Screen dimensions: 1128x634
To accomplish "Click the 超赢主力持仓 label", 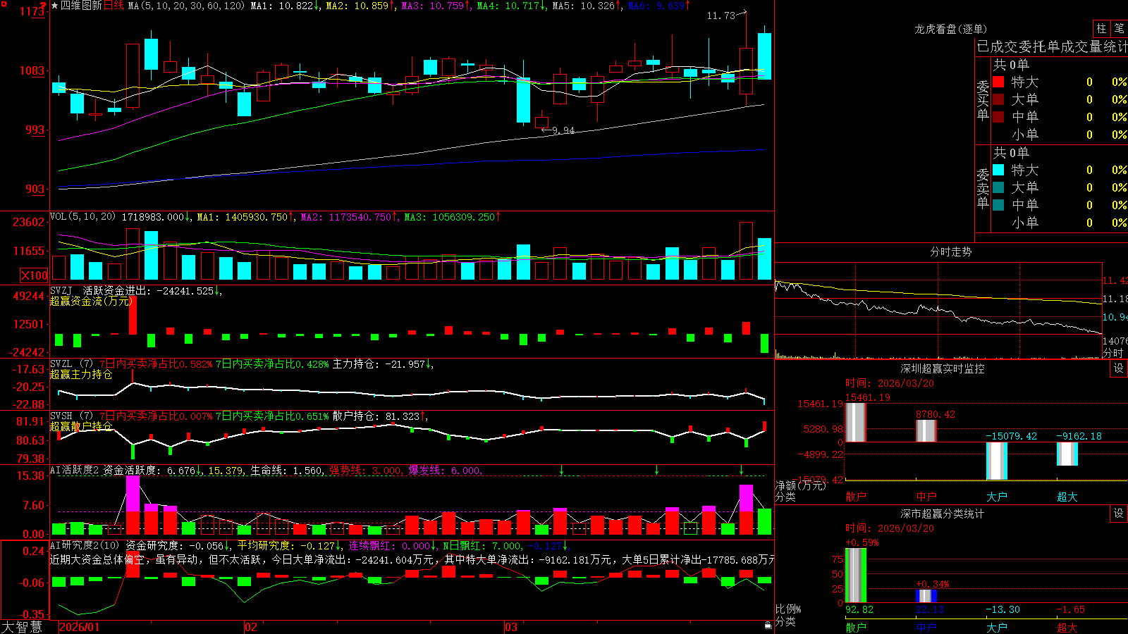I will (x=81, y=374).
